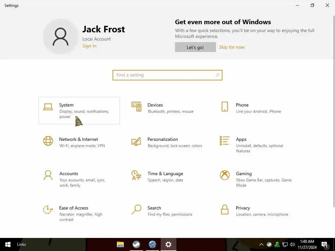Click the Jack Frost account name

click(104, 29)
